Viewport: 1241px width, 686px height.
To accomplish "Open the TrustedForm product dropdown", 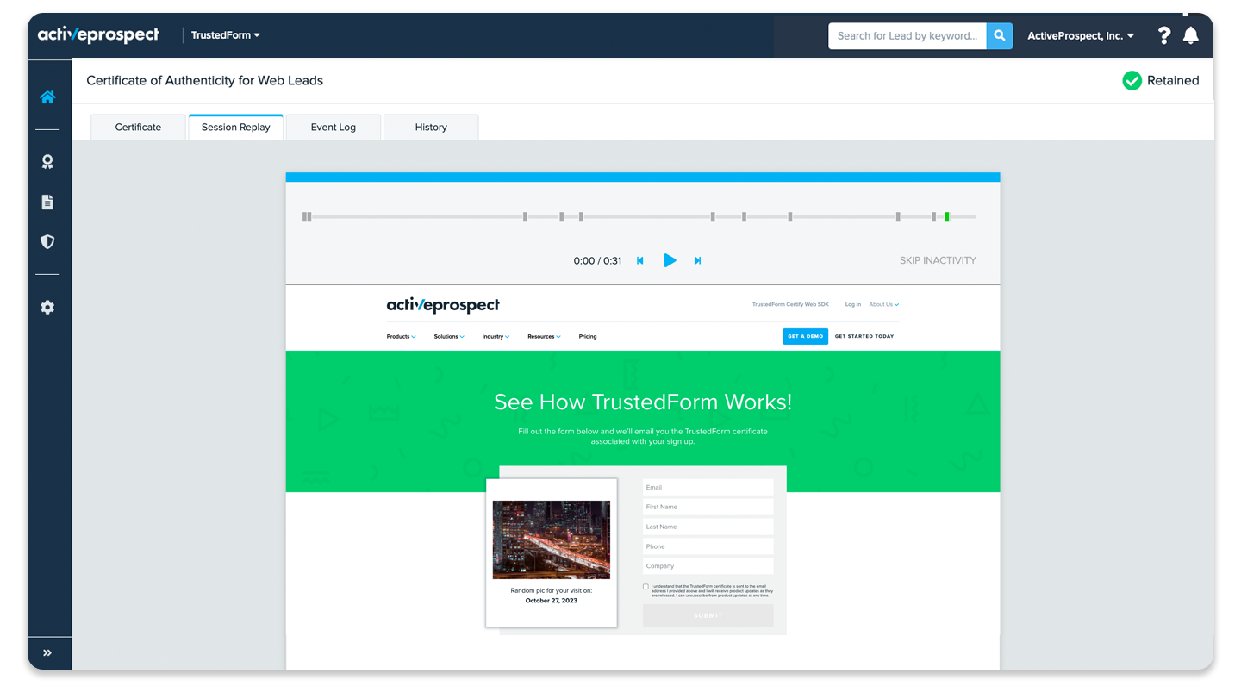I will point(226,35).
